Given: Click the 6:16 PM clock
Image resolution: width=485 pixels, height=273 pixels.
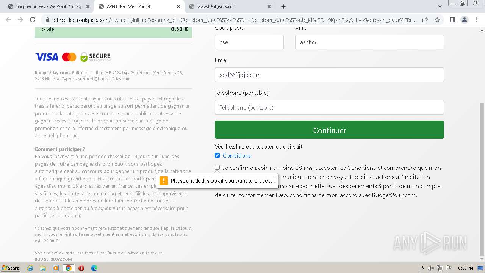Looking at the screenshot, I should pos(465,268).
